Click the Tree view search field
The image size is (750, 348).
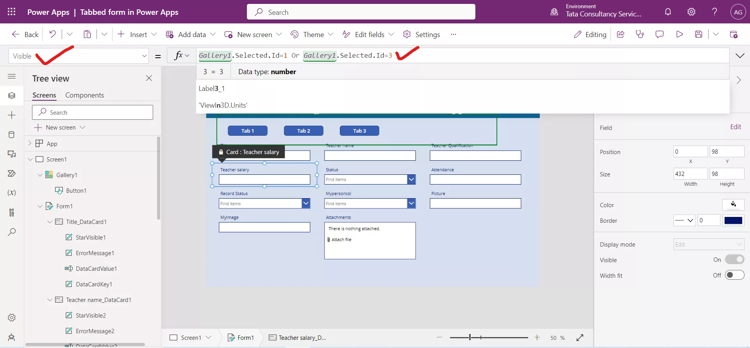[x=93, y=112]
